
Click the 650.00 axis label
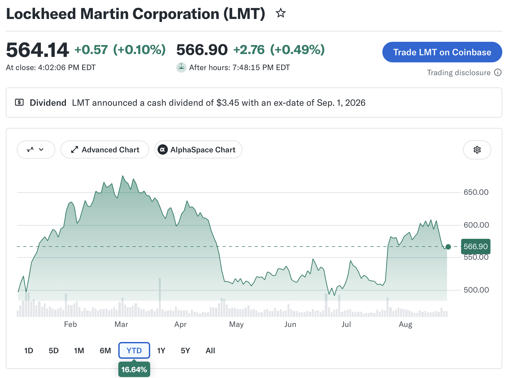(x=476, y=192)
